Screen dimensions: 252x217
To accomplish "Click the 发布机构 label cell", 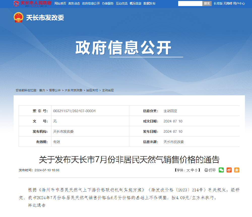I will click(35, 131).
